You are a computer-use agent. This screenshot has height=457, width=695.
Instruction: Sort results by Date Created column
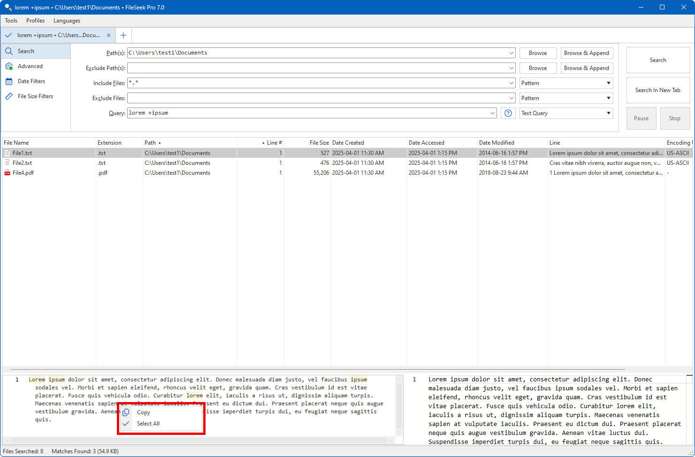(369, 143)
